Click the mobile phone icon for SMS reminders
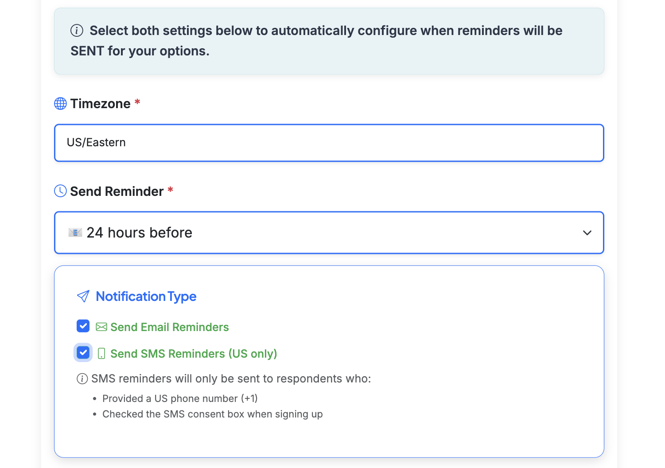The height and width of the screenshot is (468, 665). (102, 353)
